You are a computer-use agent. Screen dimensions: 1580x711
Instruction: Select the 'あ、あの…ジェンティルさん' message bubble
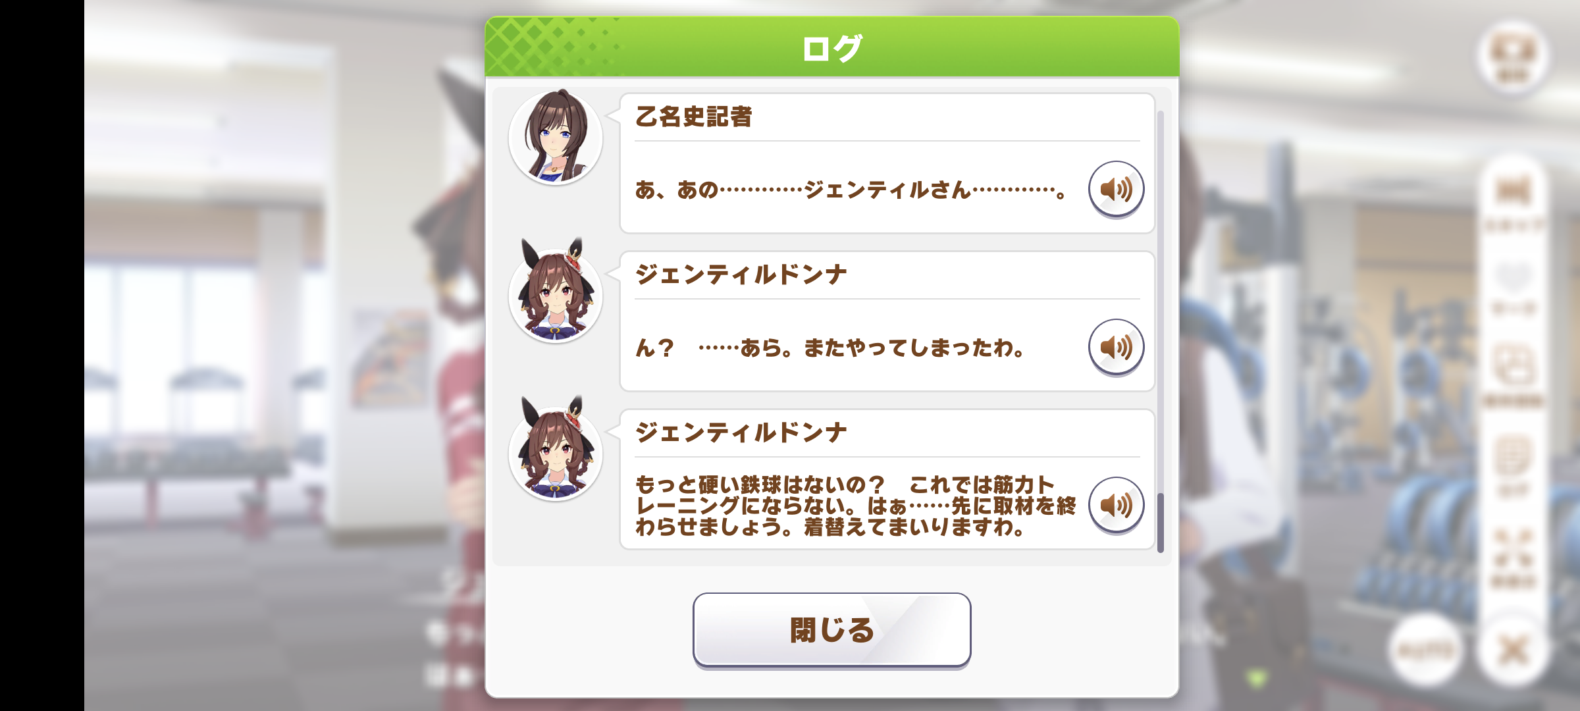pos(887,163)
